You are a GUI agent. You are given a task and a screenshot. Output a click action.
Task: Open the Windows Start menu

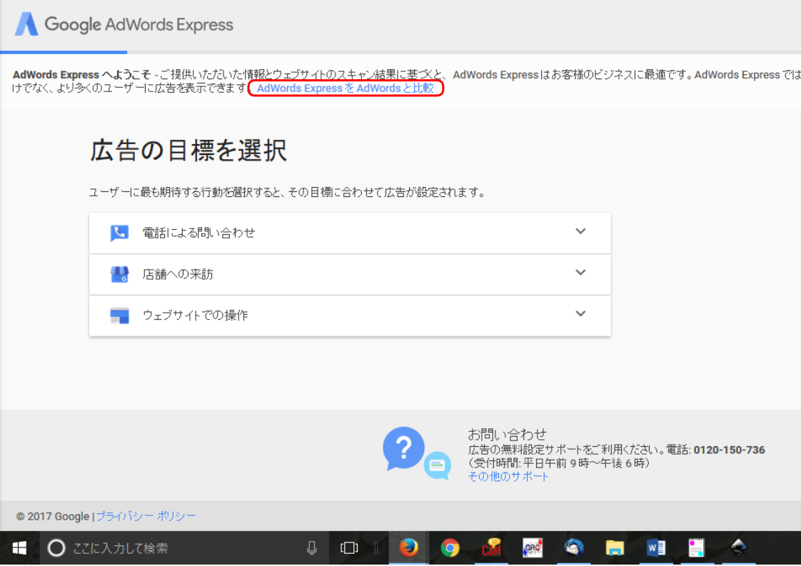coord(19,548)
